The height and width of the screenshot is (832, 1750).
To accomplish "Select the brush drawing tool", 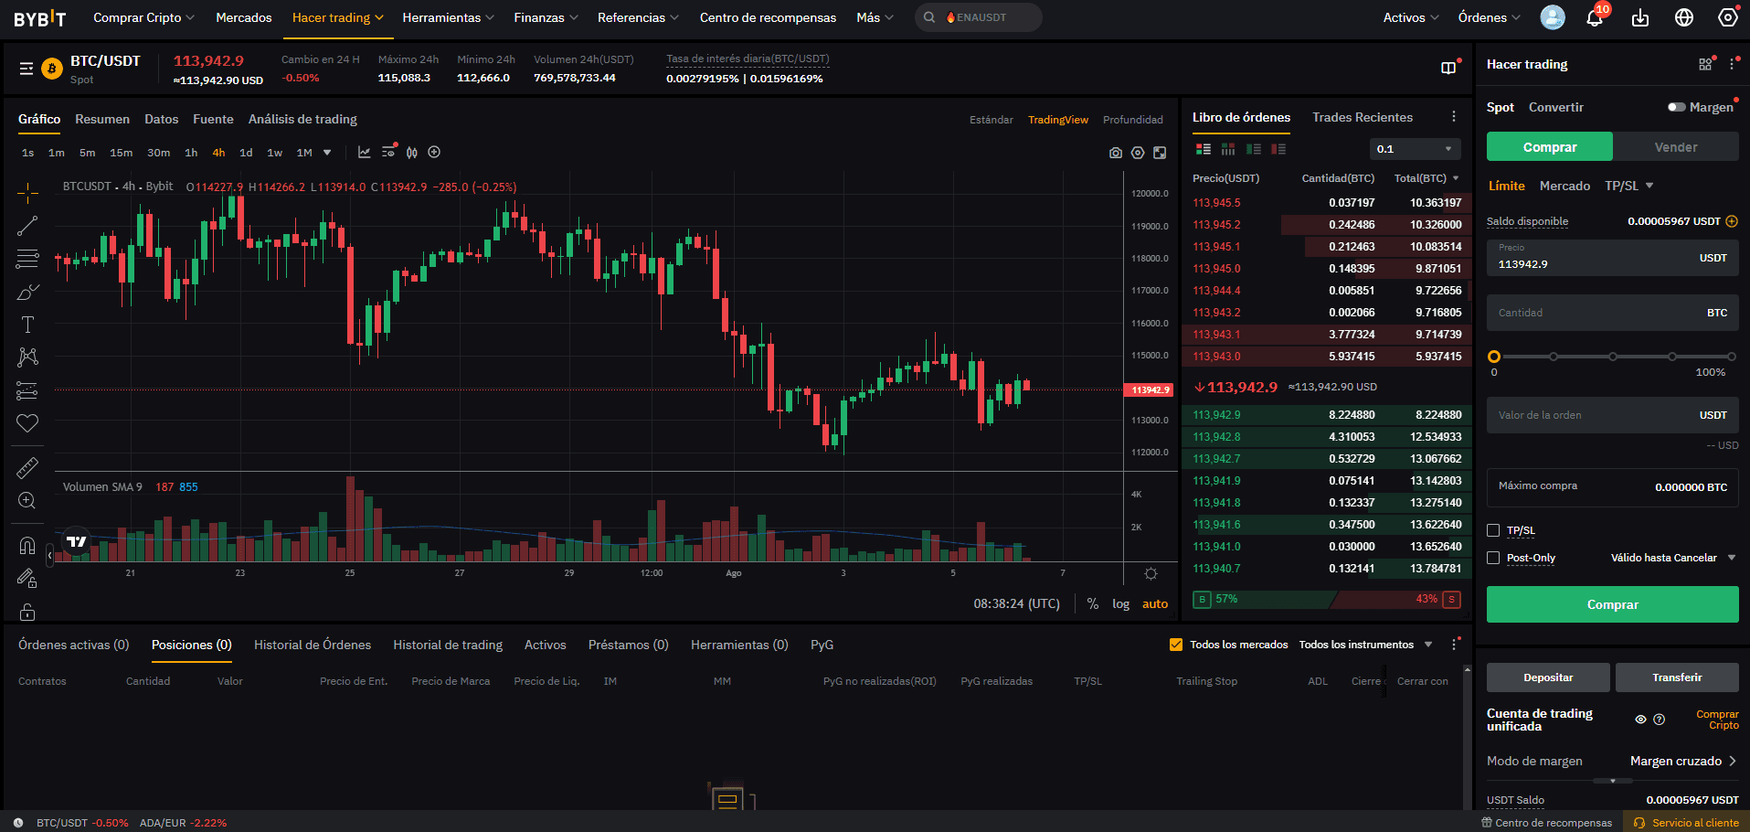I will coord(27,292).
